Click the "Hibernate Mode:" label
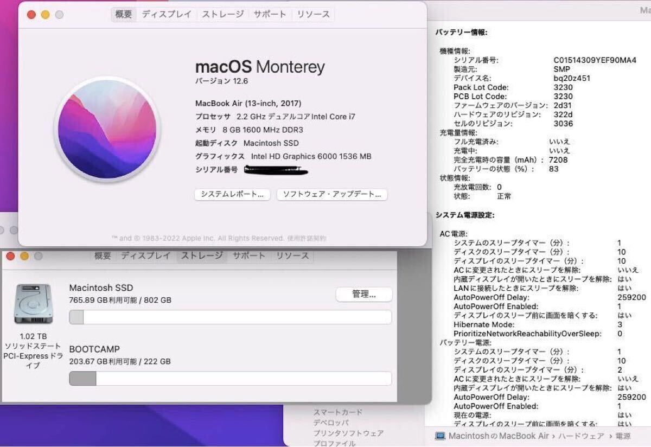The width and height of the screenshot is (651, 447). pos(483,324)
